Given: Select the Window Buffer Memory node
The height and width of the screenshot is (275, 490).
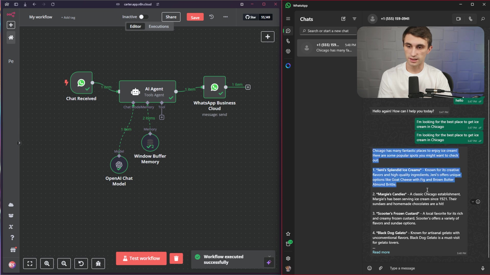Looking at the screenshot, I should (150, 143).
